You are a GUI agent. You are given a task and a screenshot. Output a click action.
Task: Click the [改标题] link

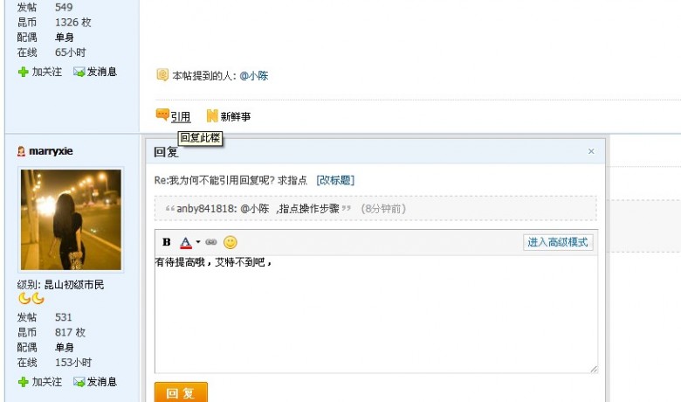(x=335, y=180)
